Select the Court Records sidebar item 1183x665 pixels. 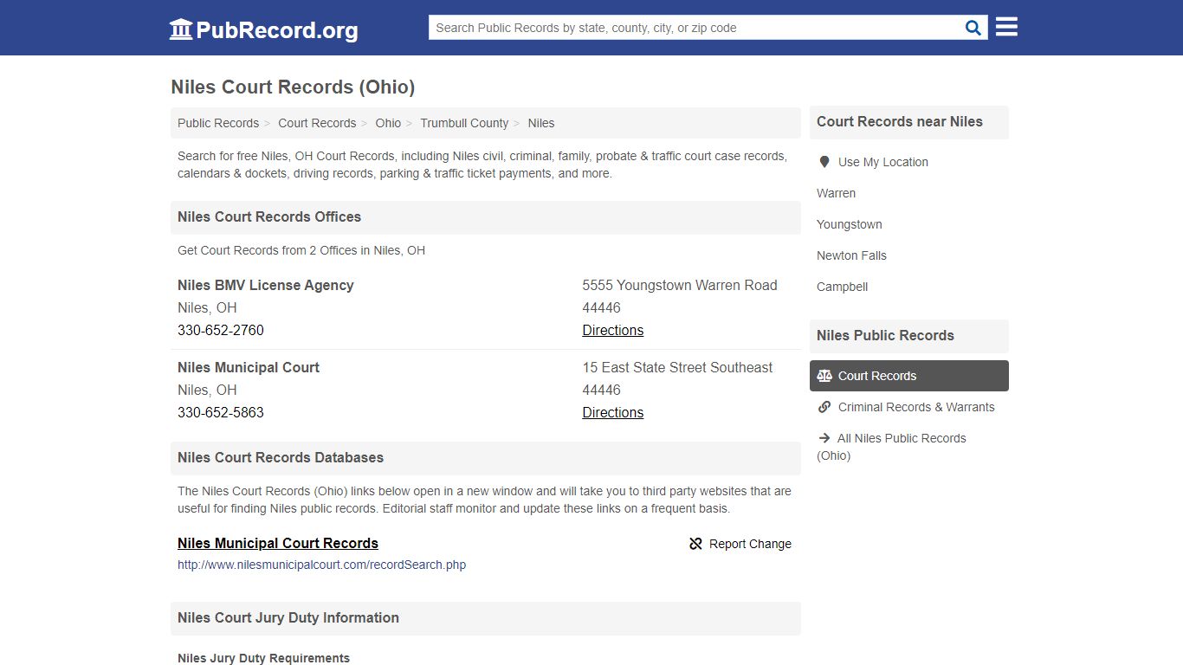(x=909, y=376)
